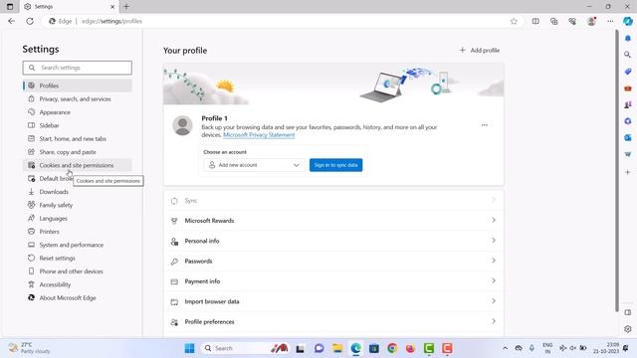Show hidden system tray icons
The width and height of the screenshot is (637, 358).
(x=505, y=348)
